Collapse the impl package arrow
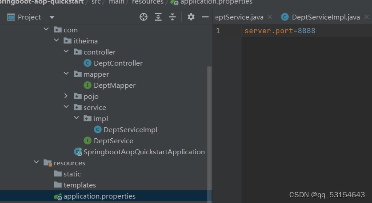 point(76,118)
